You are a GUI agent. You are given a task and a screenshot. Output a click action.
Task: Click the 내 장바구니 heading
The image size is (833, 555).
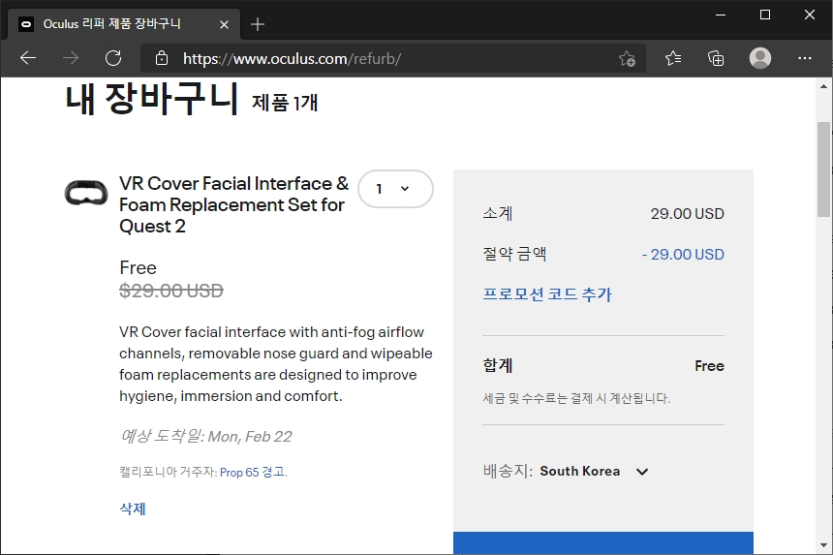click(x=151, y=99)
